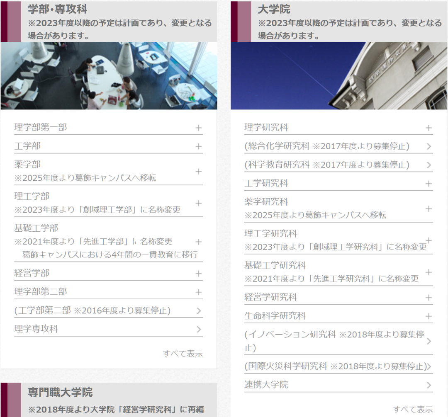Open 総合化学研究科 chevron arrow
The image size is (448, 417).
pyautogui.click(x=429, y=146)
